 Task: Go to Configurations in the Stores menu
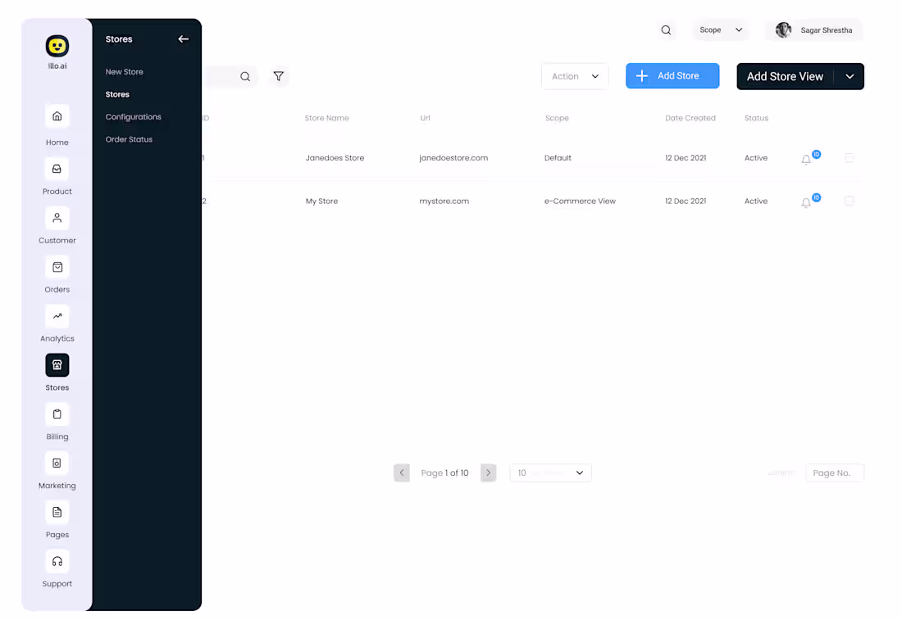(x=133, y=116)
